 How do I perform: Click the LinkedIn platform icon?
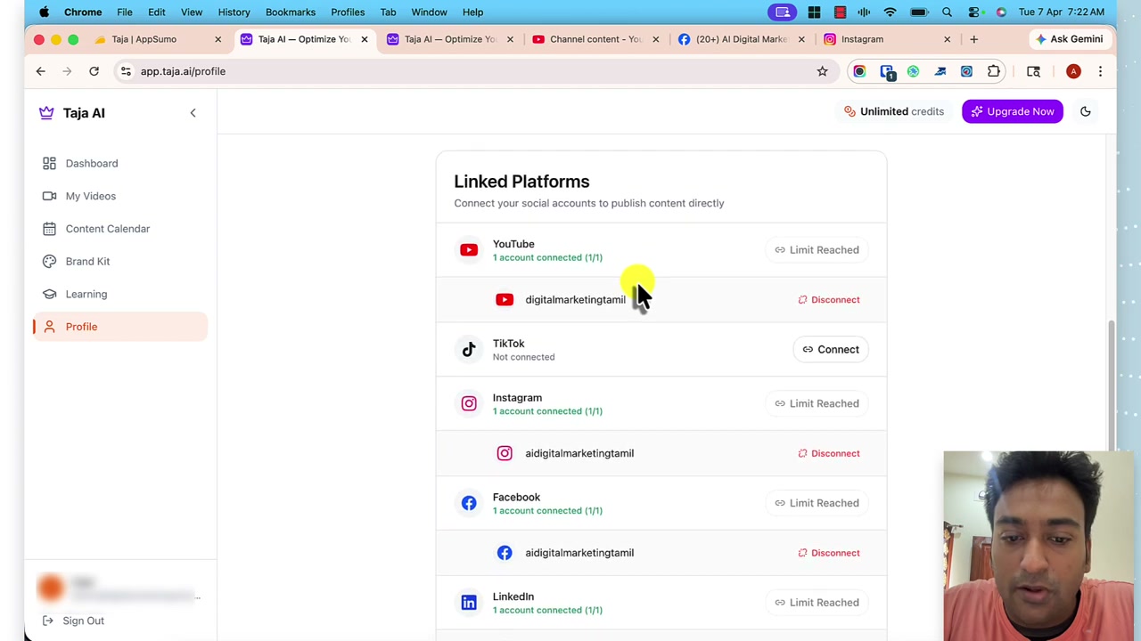(469, 603)
